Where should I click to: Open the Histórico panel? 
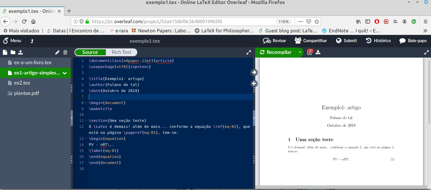click(378, 41)
